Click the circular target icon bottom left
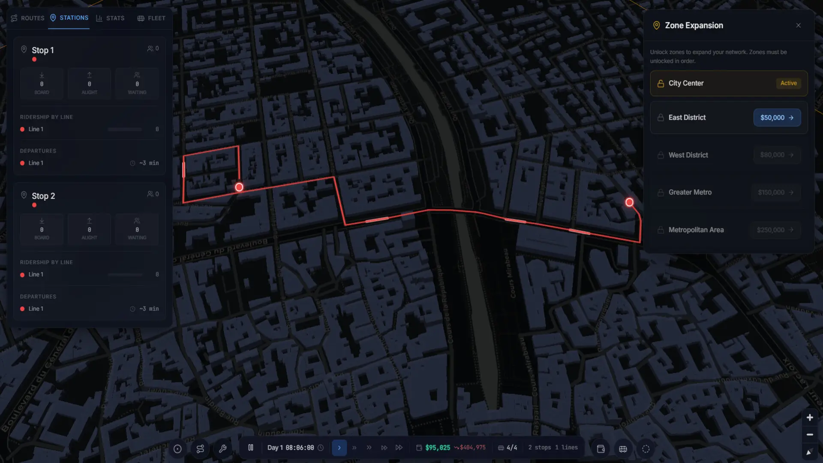 pyautogui.click(x=177, y=448)
